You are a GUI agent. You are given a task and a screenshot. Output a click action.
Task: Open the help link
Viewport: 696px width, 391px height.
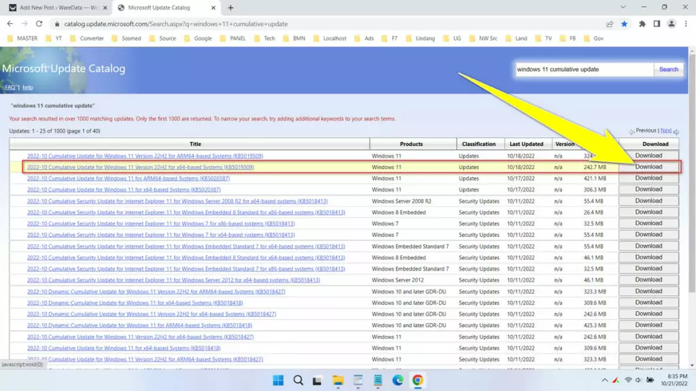click(x=27, y=88)
